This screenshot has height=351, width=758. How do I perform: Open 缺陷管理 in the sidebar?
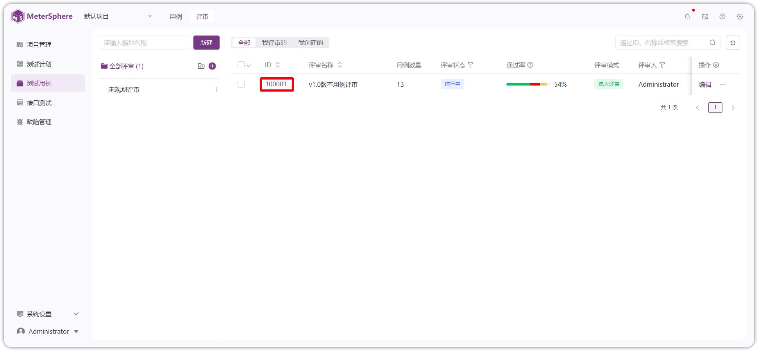[x=48, y=122]
